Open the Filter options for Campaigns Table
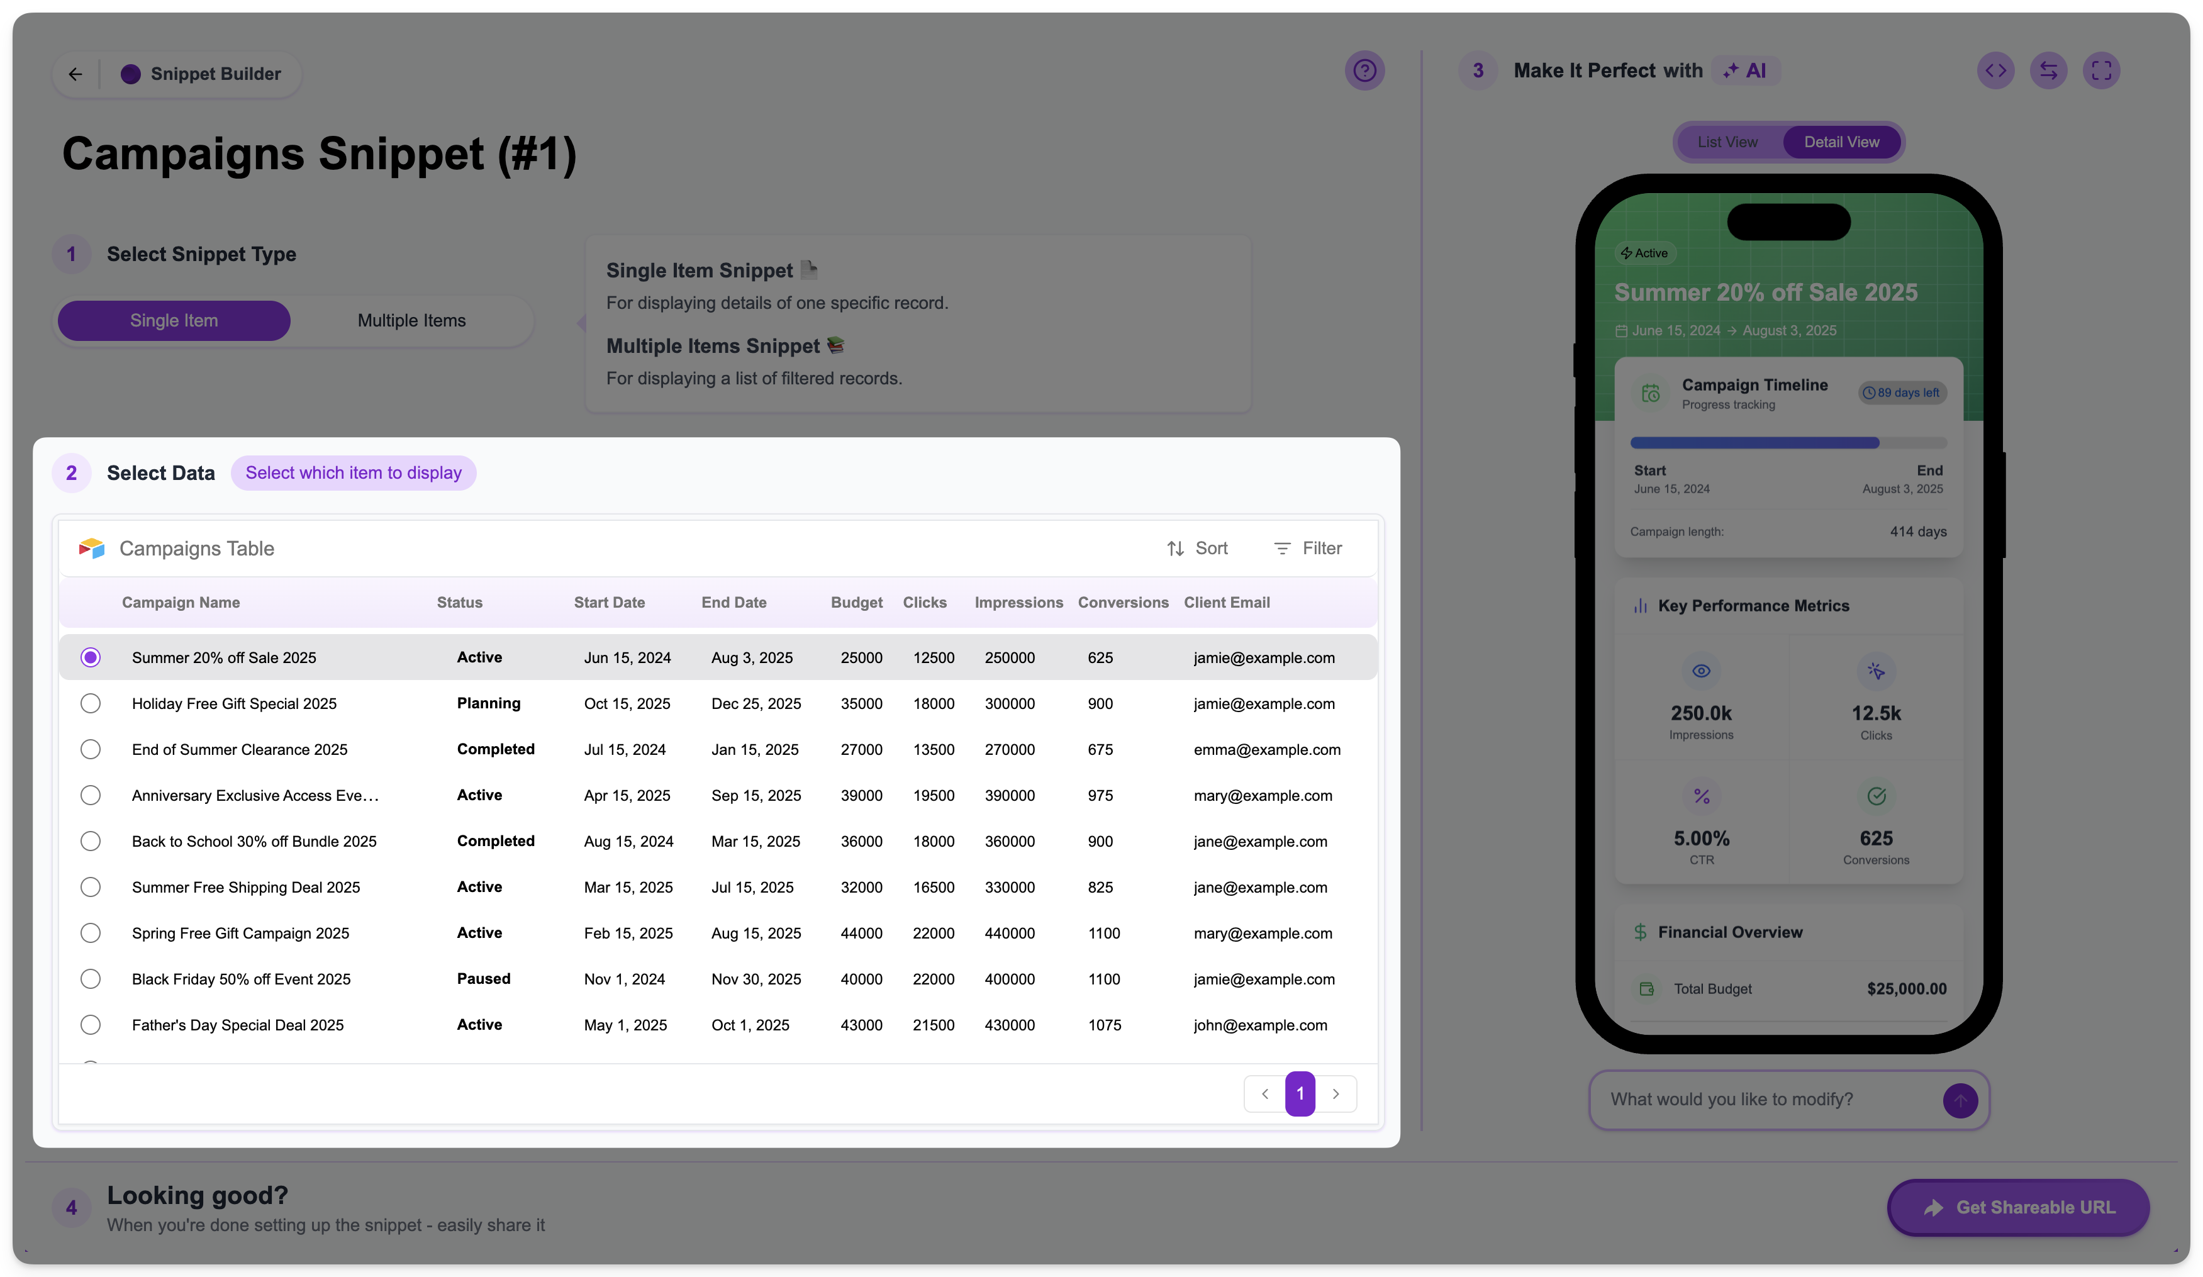 point(1308,548)
